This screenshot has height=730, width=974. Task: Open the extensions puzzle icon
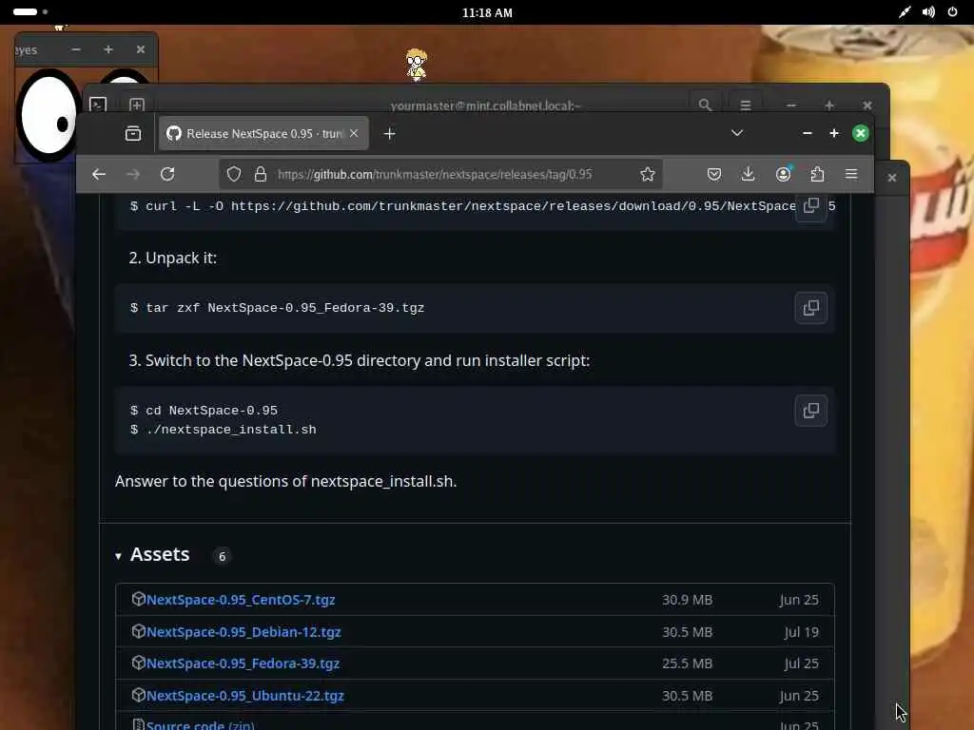tap(817, 175)
